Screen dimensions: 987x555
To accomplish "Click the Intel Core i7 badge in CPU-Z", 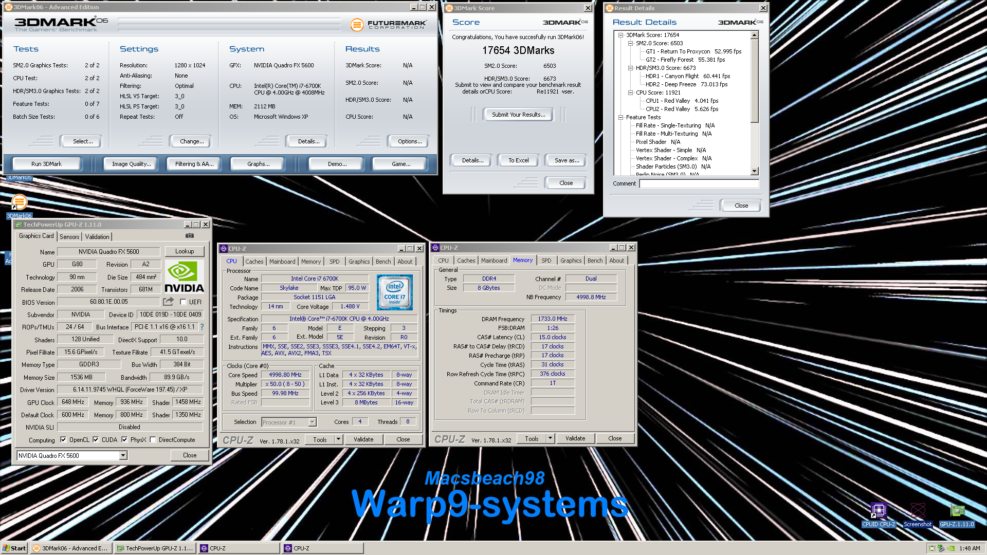I will coord(394,292).
